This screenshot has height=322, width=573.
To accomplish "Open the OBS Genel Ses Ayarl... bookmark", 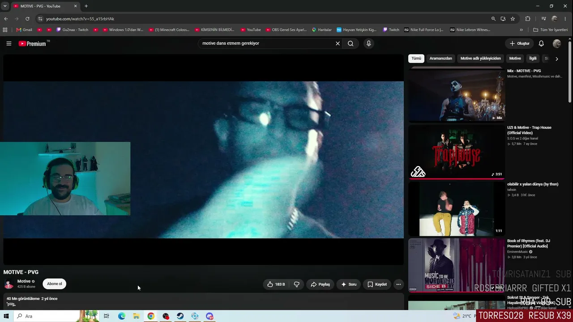I will pos(286,30).
